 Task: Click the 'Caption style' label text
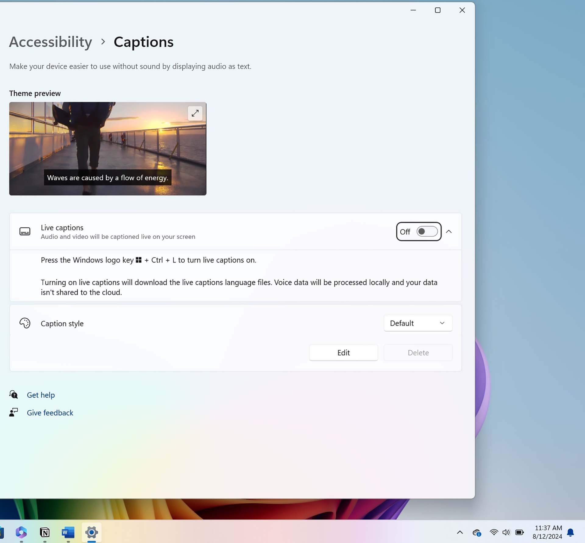pos(62,323)
